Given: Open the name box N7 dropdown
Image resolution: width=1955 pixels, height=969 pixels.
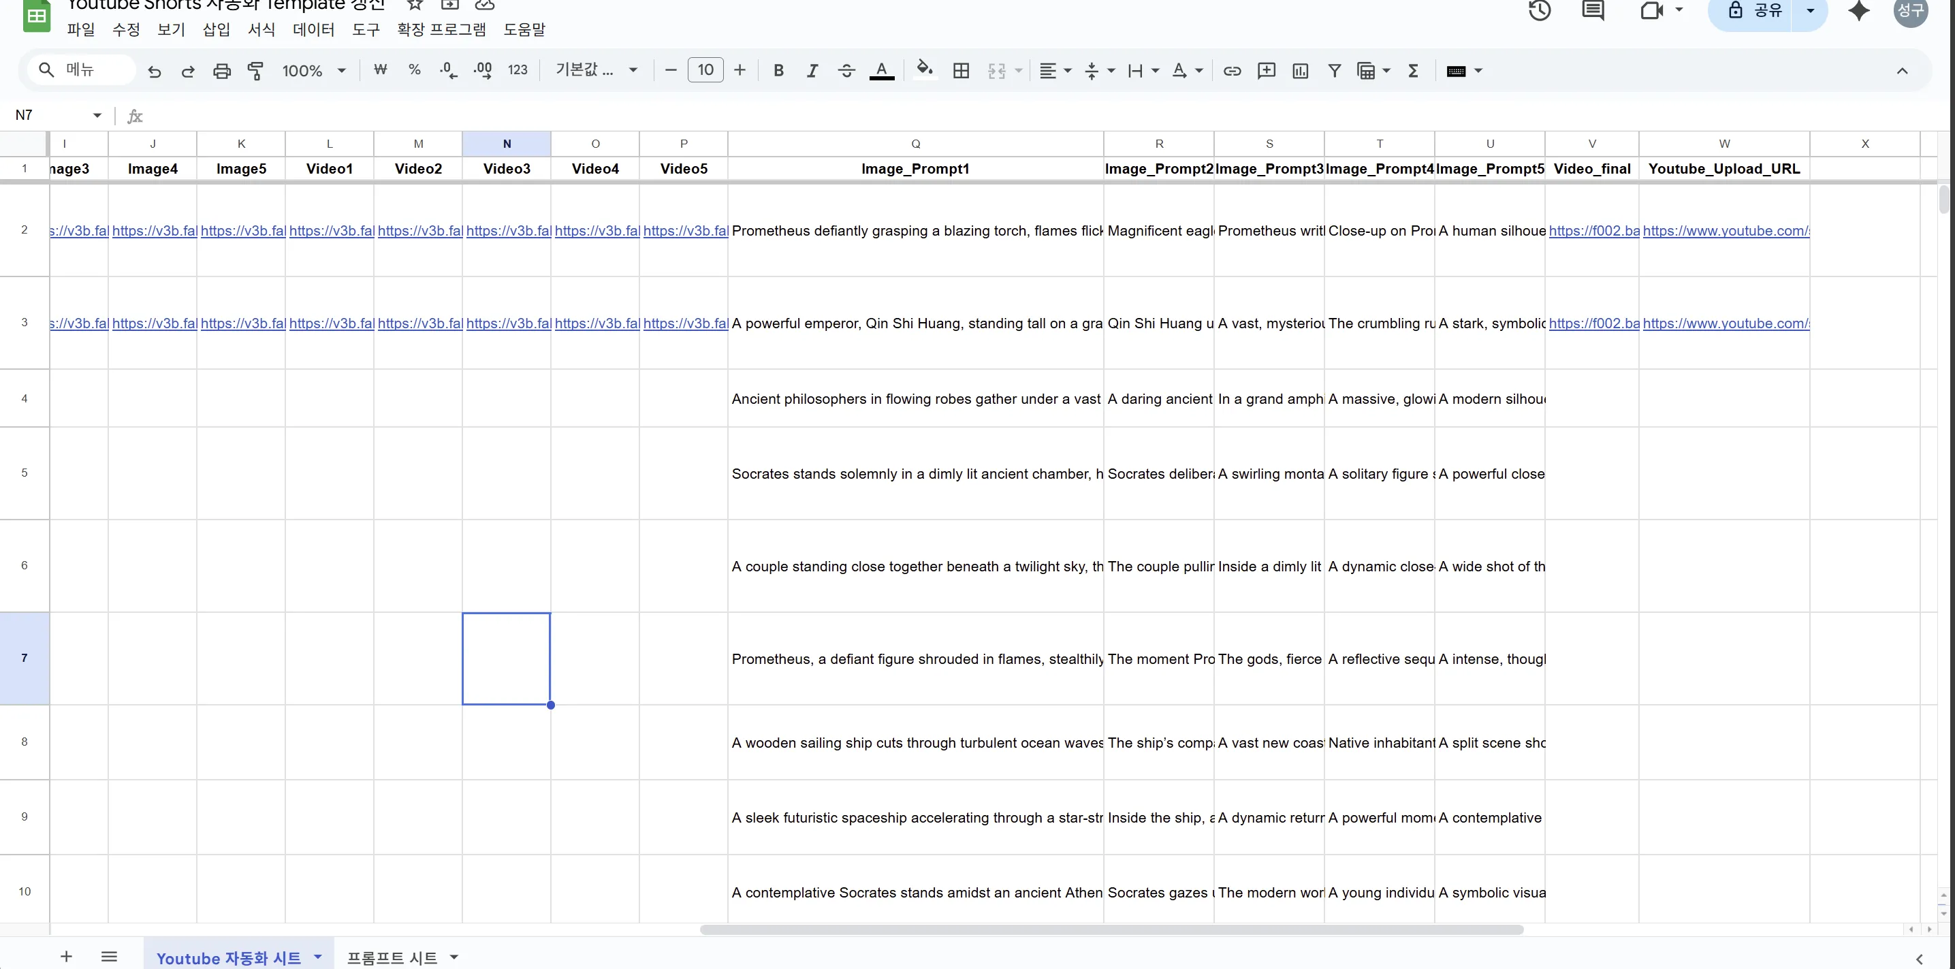Looking at the screenshot, I should (97, 115).
